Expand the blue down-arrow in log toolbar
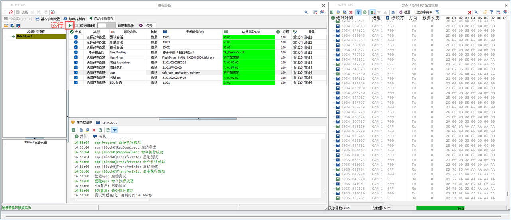511x220 pixels. pos(115,130)
